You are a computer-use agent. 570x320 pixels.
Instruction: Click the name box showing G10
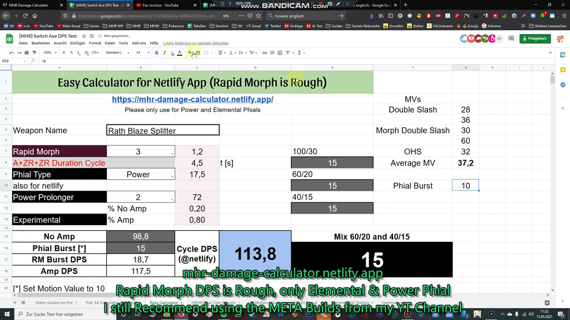[13, 61]
